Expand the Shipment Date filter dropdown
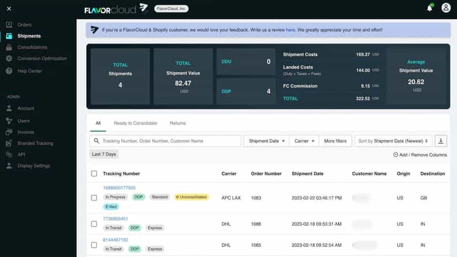This screenshot has width=457, height=257. (267, 141)
